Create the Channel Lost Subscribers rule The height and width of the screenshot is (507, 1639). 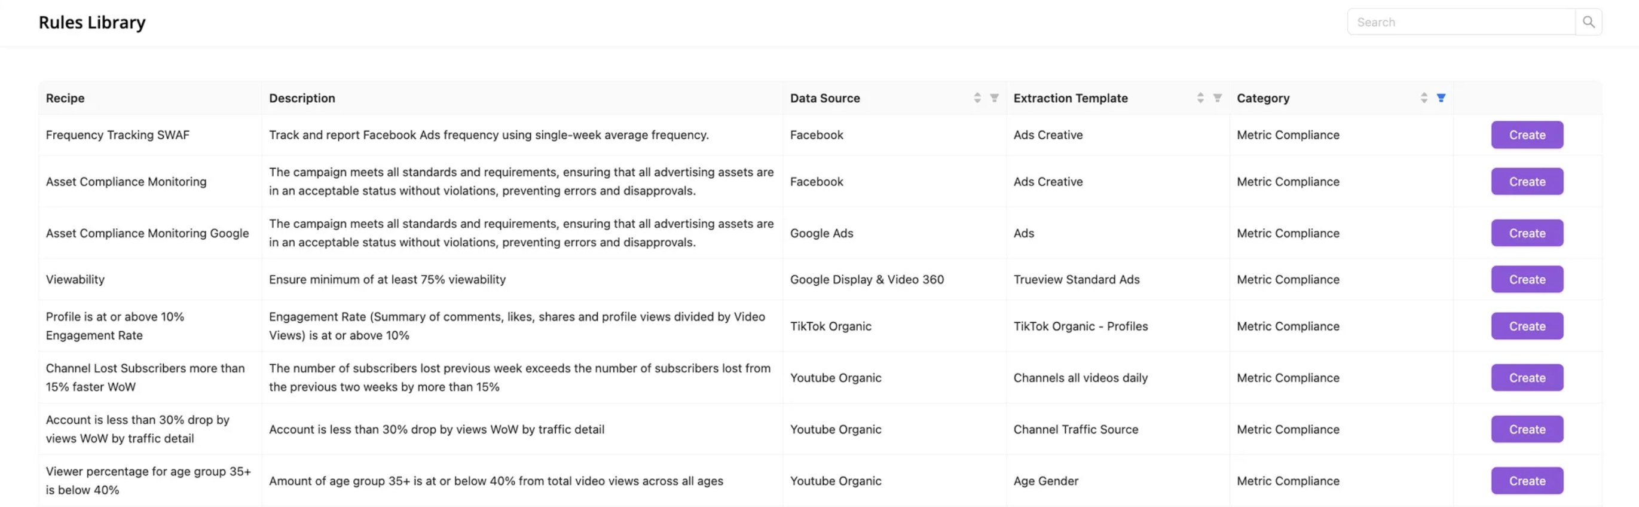[x=1527, y=378]
